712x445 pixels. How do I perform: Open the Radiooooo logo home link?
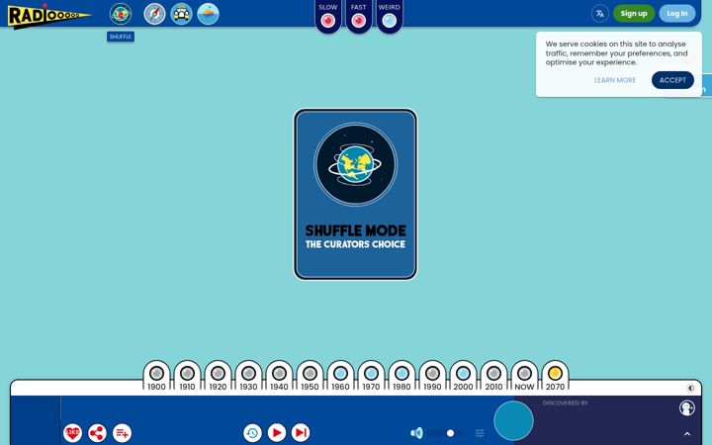[49, 17]
